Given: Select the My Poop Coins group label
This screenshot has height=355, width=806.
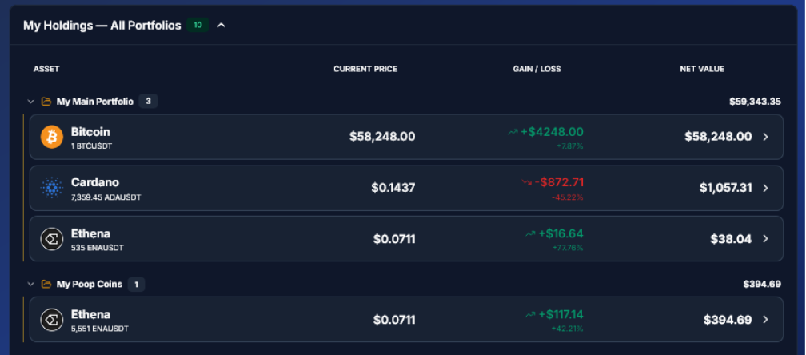Looking at the screenshot, I should point(90,284).
